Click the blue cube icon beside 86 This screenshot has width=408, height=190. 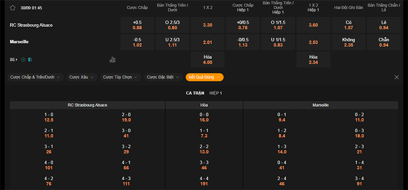[x=30, y=60]
